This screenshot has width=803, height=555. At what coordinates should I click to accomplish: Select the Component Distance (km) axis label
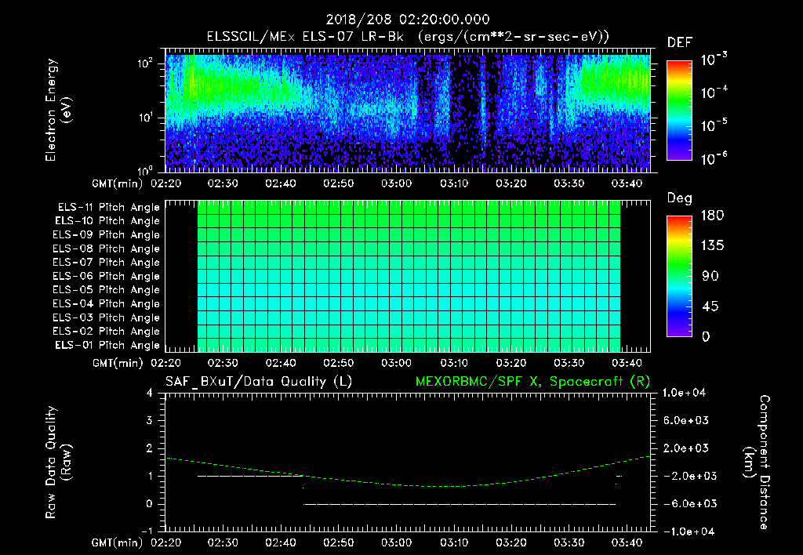(757, 462)
